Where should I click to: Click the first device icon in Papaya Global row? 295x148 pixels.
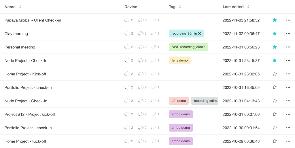127,20
